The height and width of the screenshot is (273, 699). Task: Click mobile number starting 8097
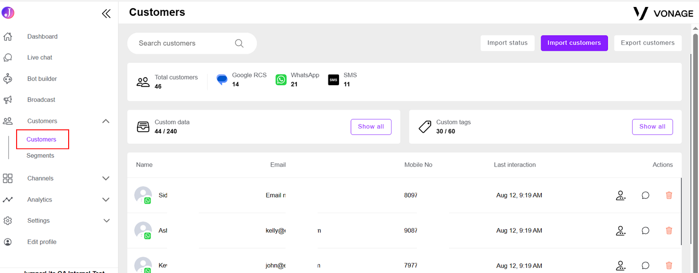click(x=411, y=195)
